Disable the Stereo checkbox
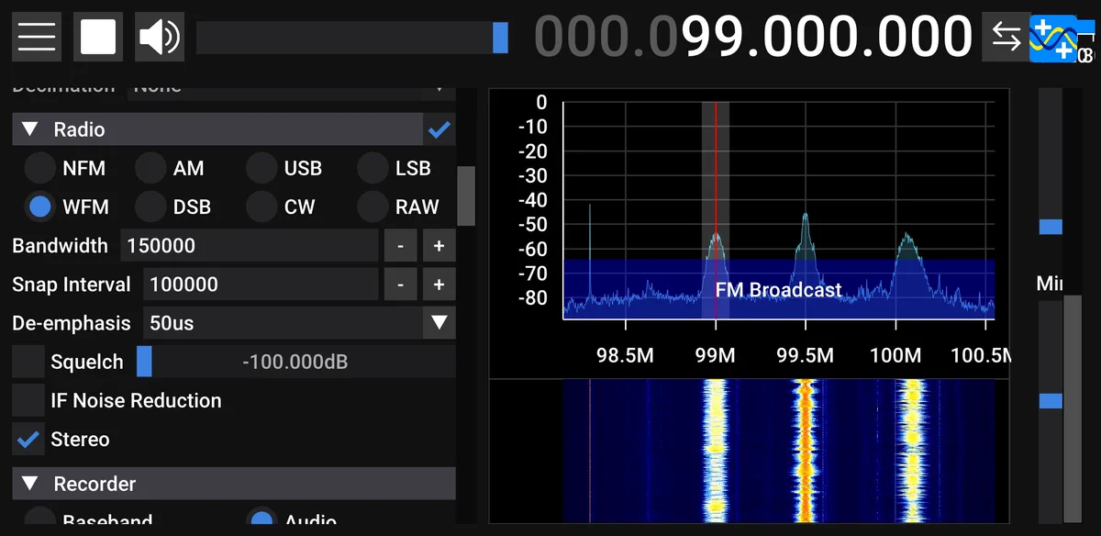This screenshot has height=536, width=1101. click(x=28, y=439)
